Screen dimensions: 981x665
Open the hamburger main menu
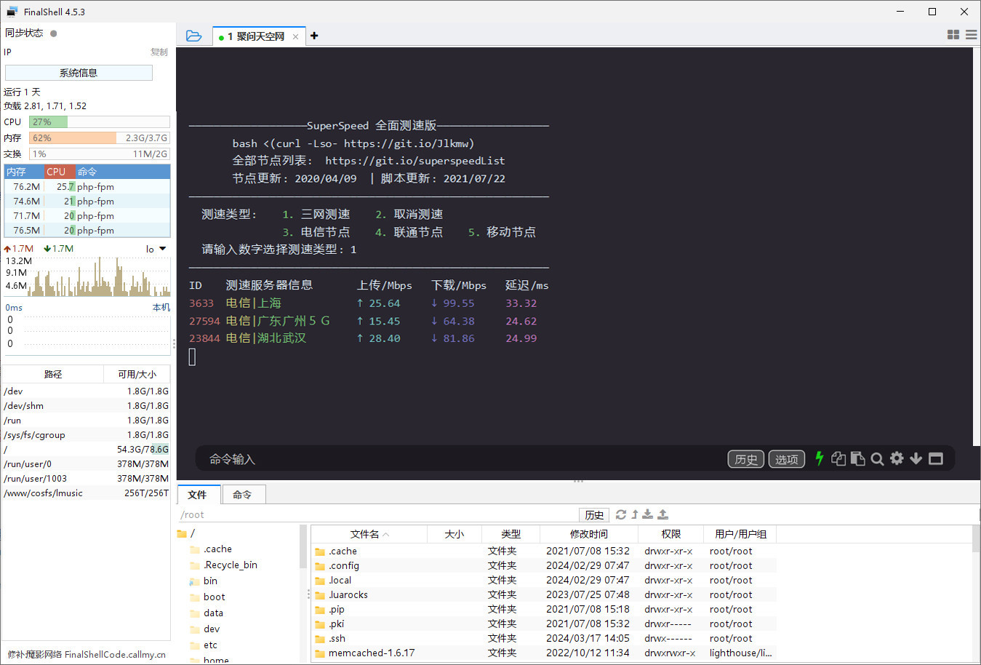click(x=971, y=35)
